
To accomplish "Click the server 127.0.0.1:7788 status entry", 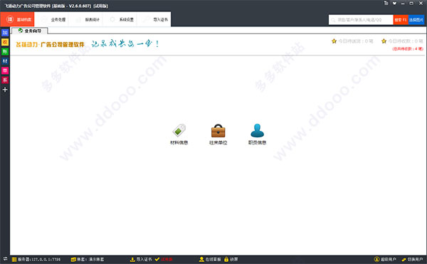I will (x=36, y=259).
